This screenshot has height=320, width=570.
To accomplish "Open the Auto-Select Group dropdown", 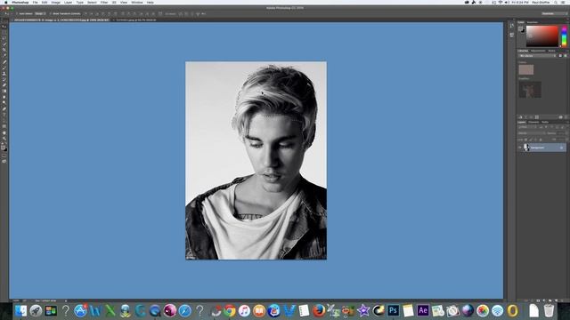I will point(39,14).
